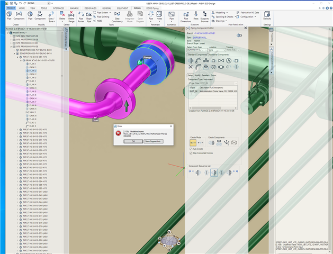This screenshot has height=254, width=333.
Task: Click Modify Component icon in ribbon
Action: click(40, 16)
